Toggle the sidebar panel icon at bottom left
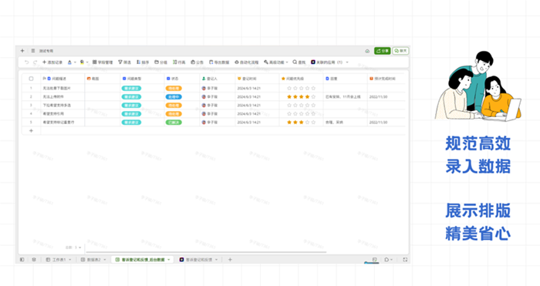 click(22, 260)
